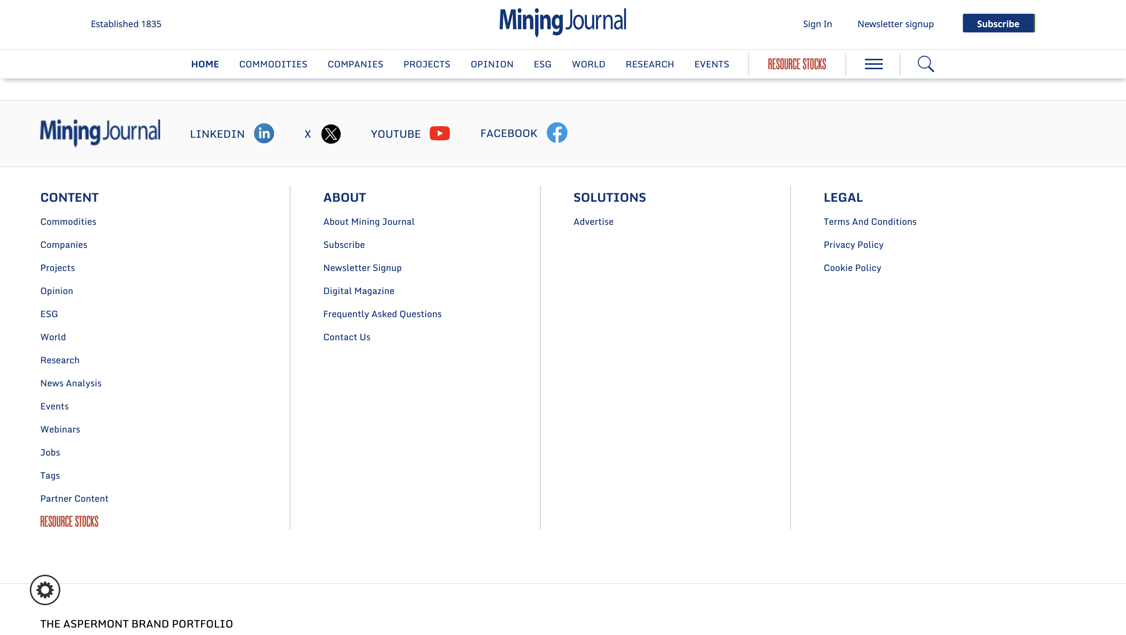The image size is (1126, 635).
Task: Open the cookie settings gear icon
Action: coord(45,590)
